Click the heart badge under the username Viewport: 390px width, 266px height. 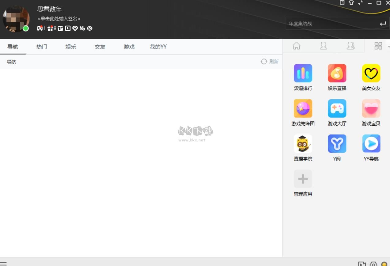tap(75, 28)
